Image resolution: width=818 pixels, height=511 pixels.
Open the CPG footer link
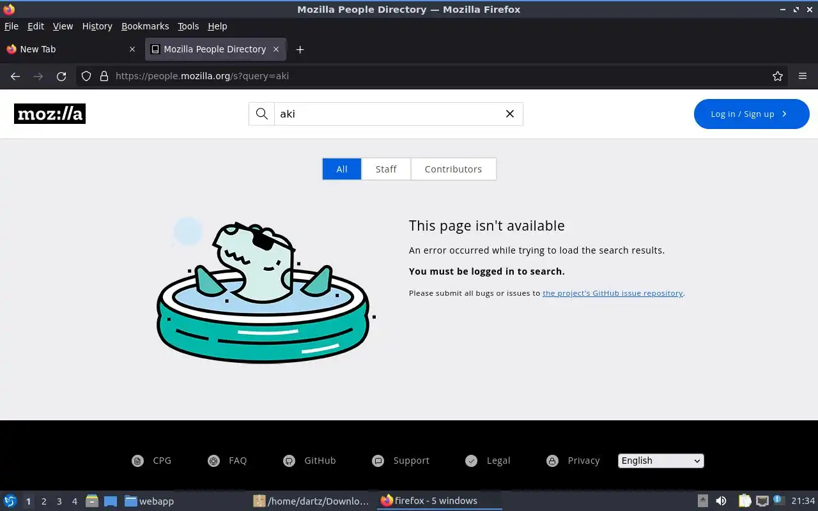point(162,461)
